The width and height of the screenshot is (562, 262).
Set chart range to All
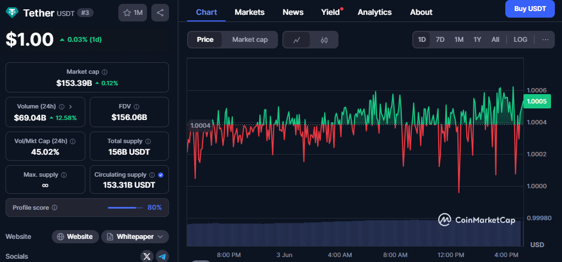pos(495,40)
